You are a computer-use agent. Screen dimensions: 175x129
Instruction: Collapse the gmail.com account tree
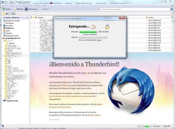[x=2, y=38]
